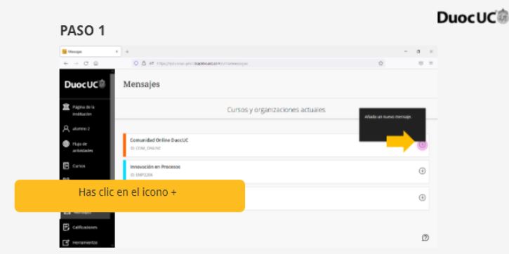Open the help icon at page bottom
The width and height of the screenshot is (509, 254).
tap(425, 238)
